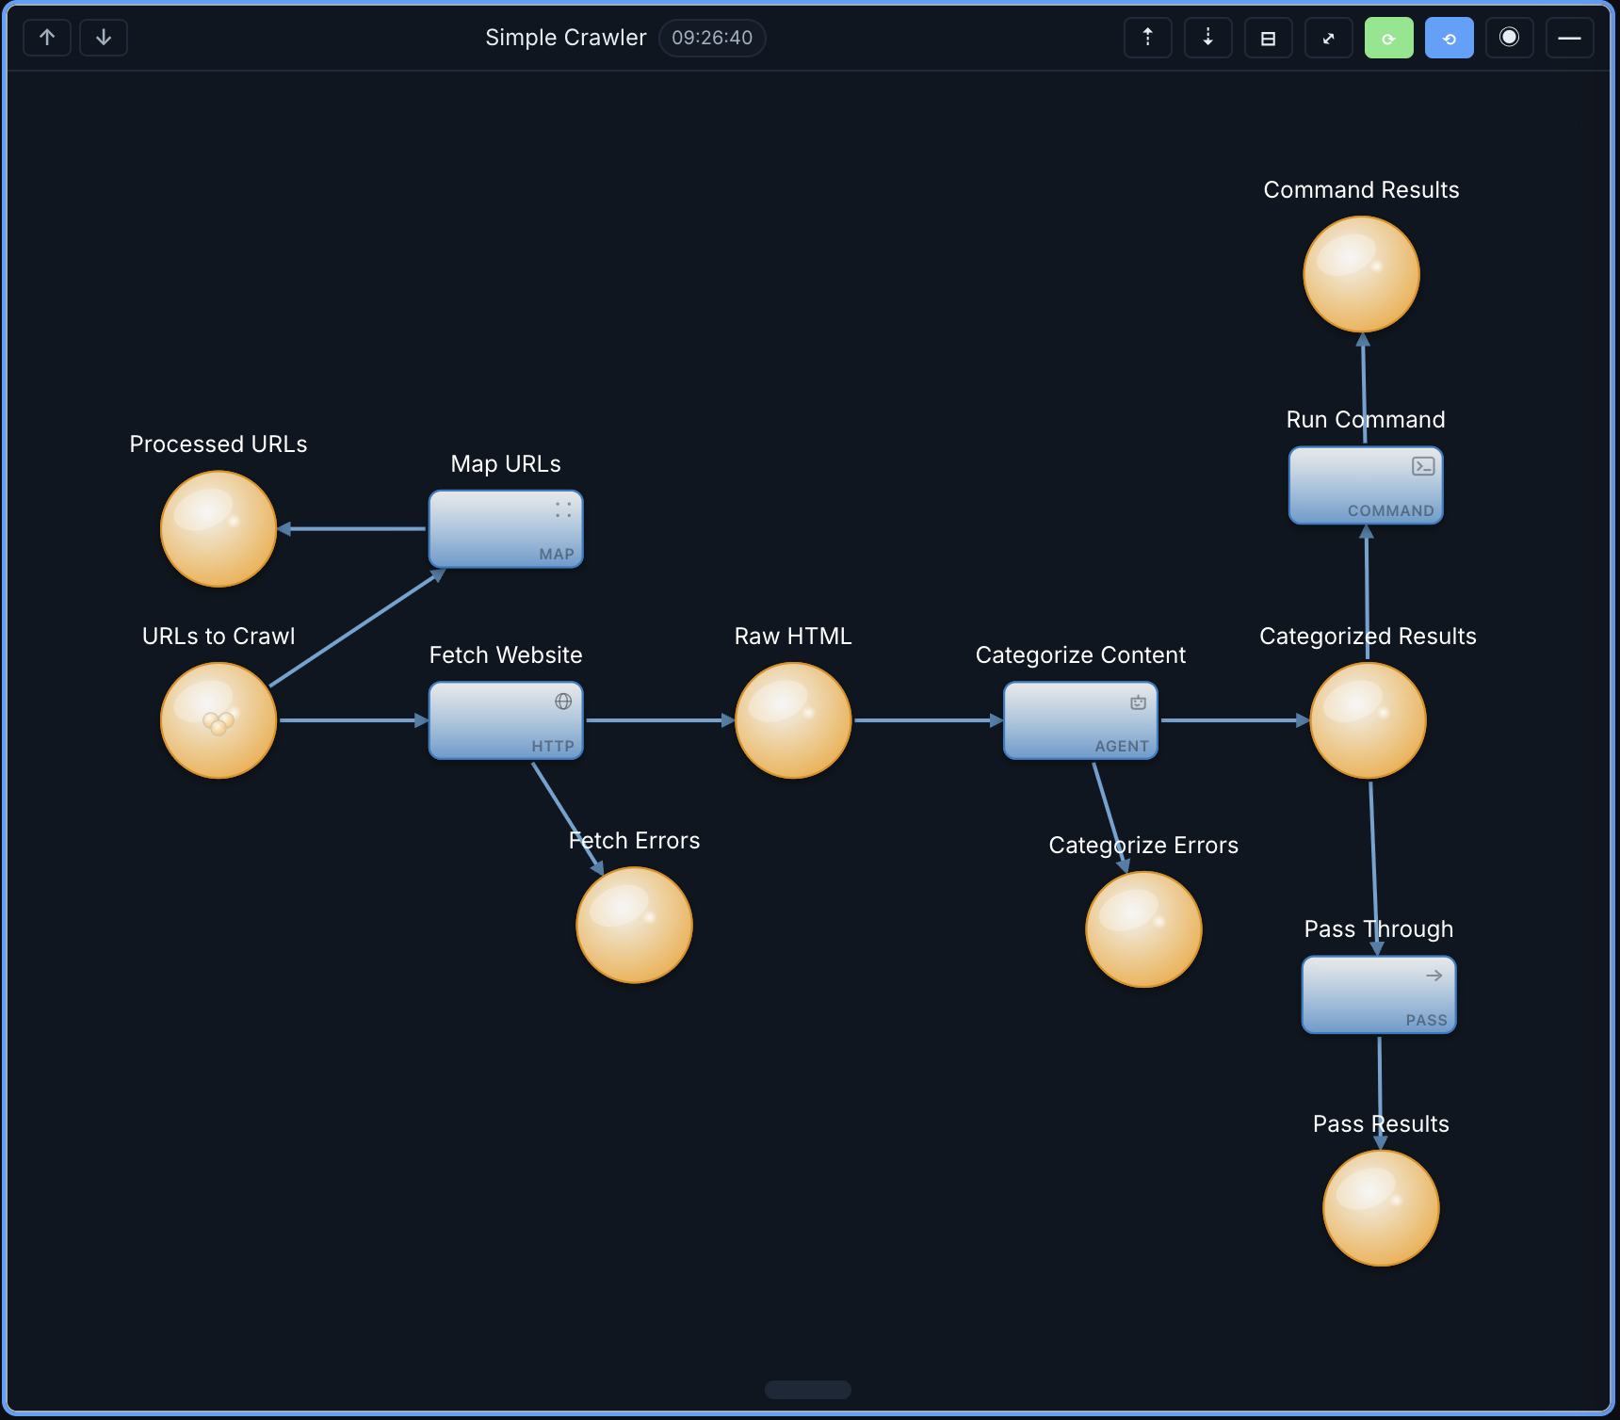Image resolution: width=1620 pixels, height=1420 pixels.
Task: Select the Command Results output node
Action: (x=1361, y=274)
